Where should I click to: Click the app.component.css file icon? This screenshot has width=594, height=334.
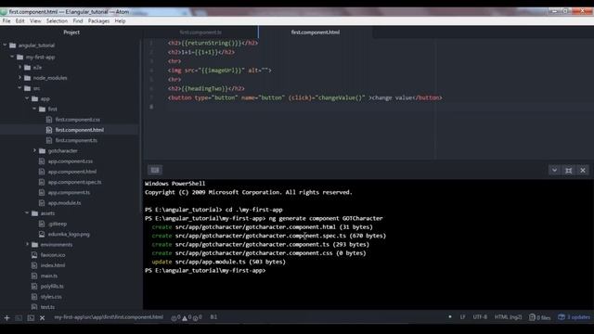42,161
